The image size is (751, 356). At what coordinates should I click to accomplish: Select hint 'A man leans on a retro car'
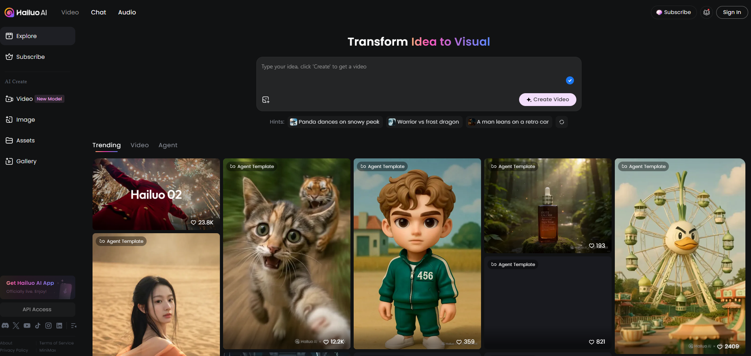[509, 122]
